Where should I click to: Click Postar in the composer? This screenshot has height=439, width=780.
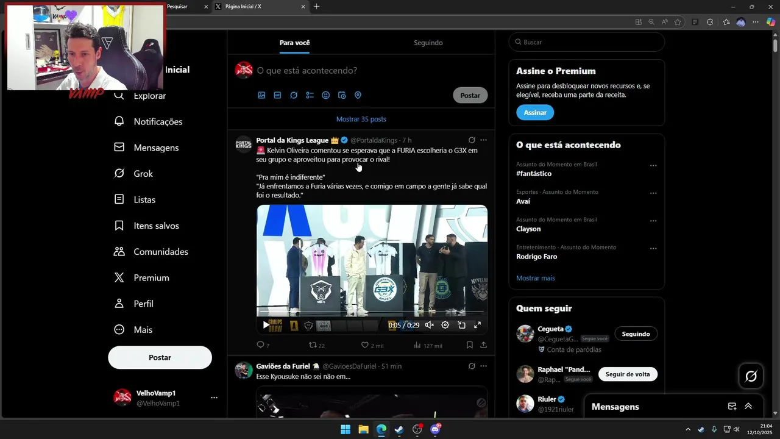coord(470,95)
